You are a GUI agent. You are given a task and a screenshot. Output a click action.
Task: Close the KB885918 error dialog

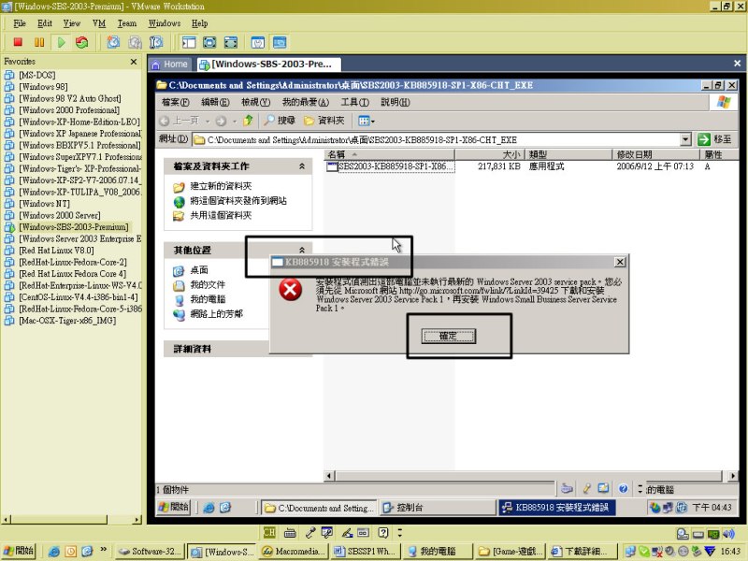[620, 262]
